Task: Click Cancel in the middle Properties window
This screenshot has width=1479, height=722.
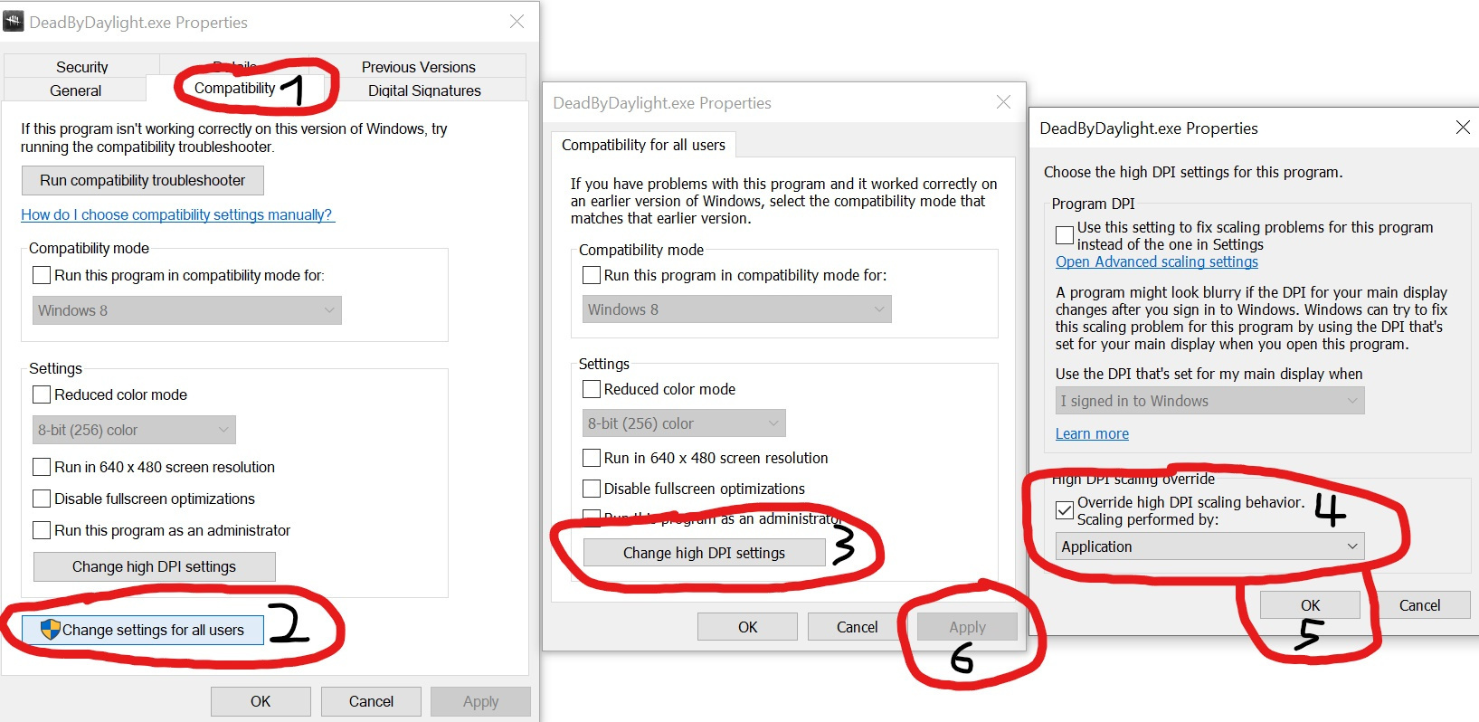Action: (x=858, y=627)
